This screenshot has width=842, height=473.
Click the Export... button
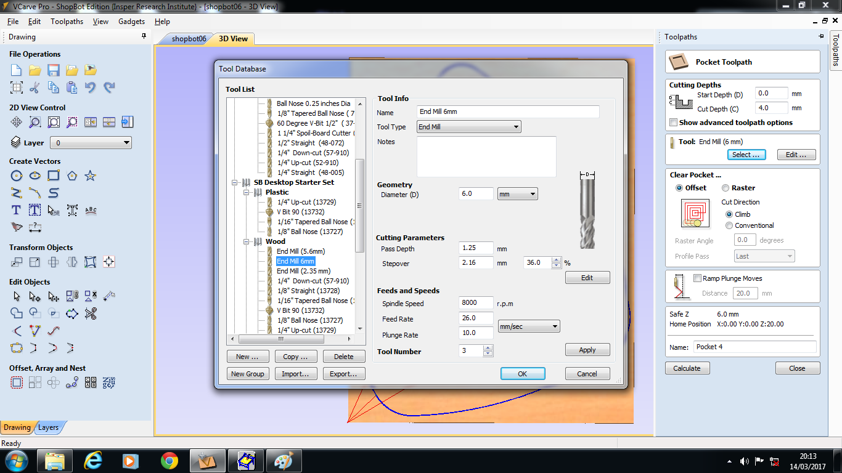(343, 374)
